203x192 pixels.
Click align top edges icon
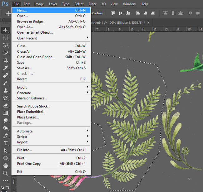[113, 13]
